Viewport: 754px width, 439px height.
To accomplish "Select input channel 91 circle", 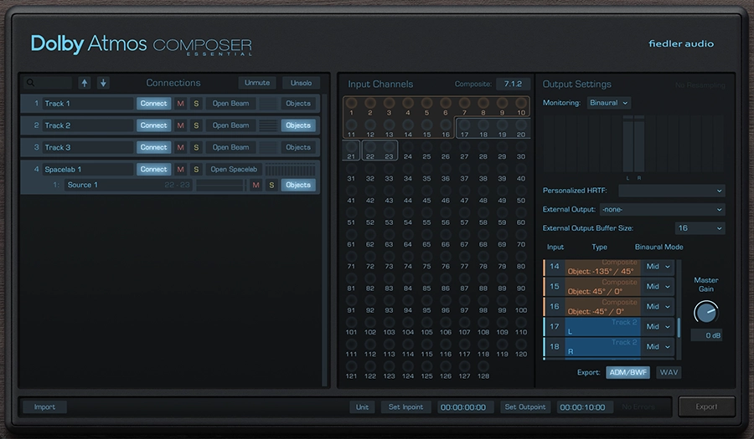I will [x=352, y=300].
